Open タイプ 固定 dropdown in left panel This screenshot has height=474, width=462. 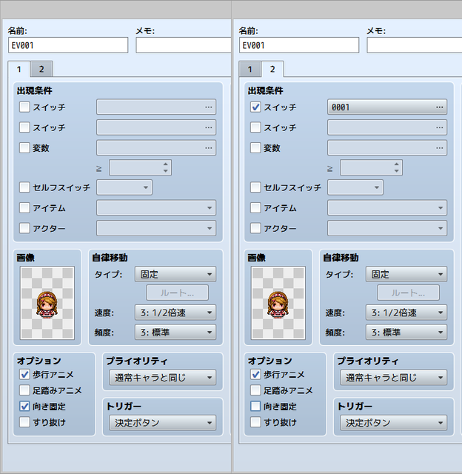point(175,274)
